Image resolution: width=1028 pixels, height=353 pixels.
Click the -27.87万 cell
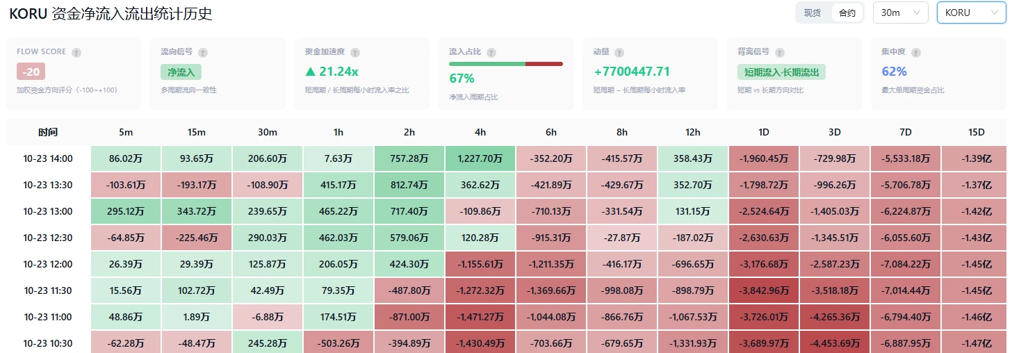622,238
